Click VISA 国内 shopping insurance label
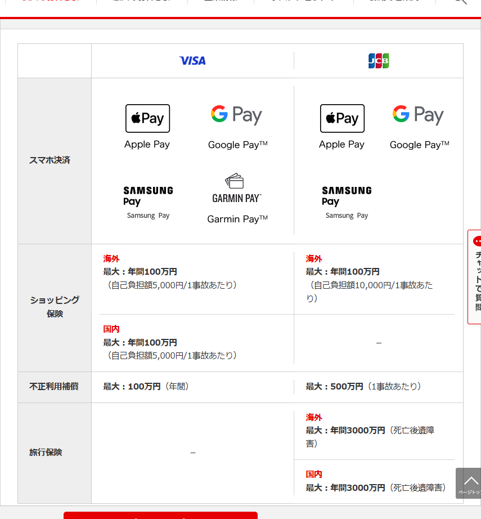 click(x=111, y=329)
